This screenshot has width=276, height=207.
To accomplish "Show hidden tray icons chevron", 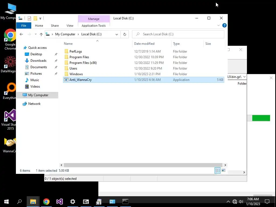I will click(228, 202).
